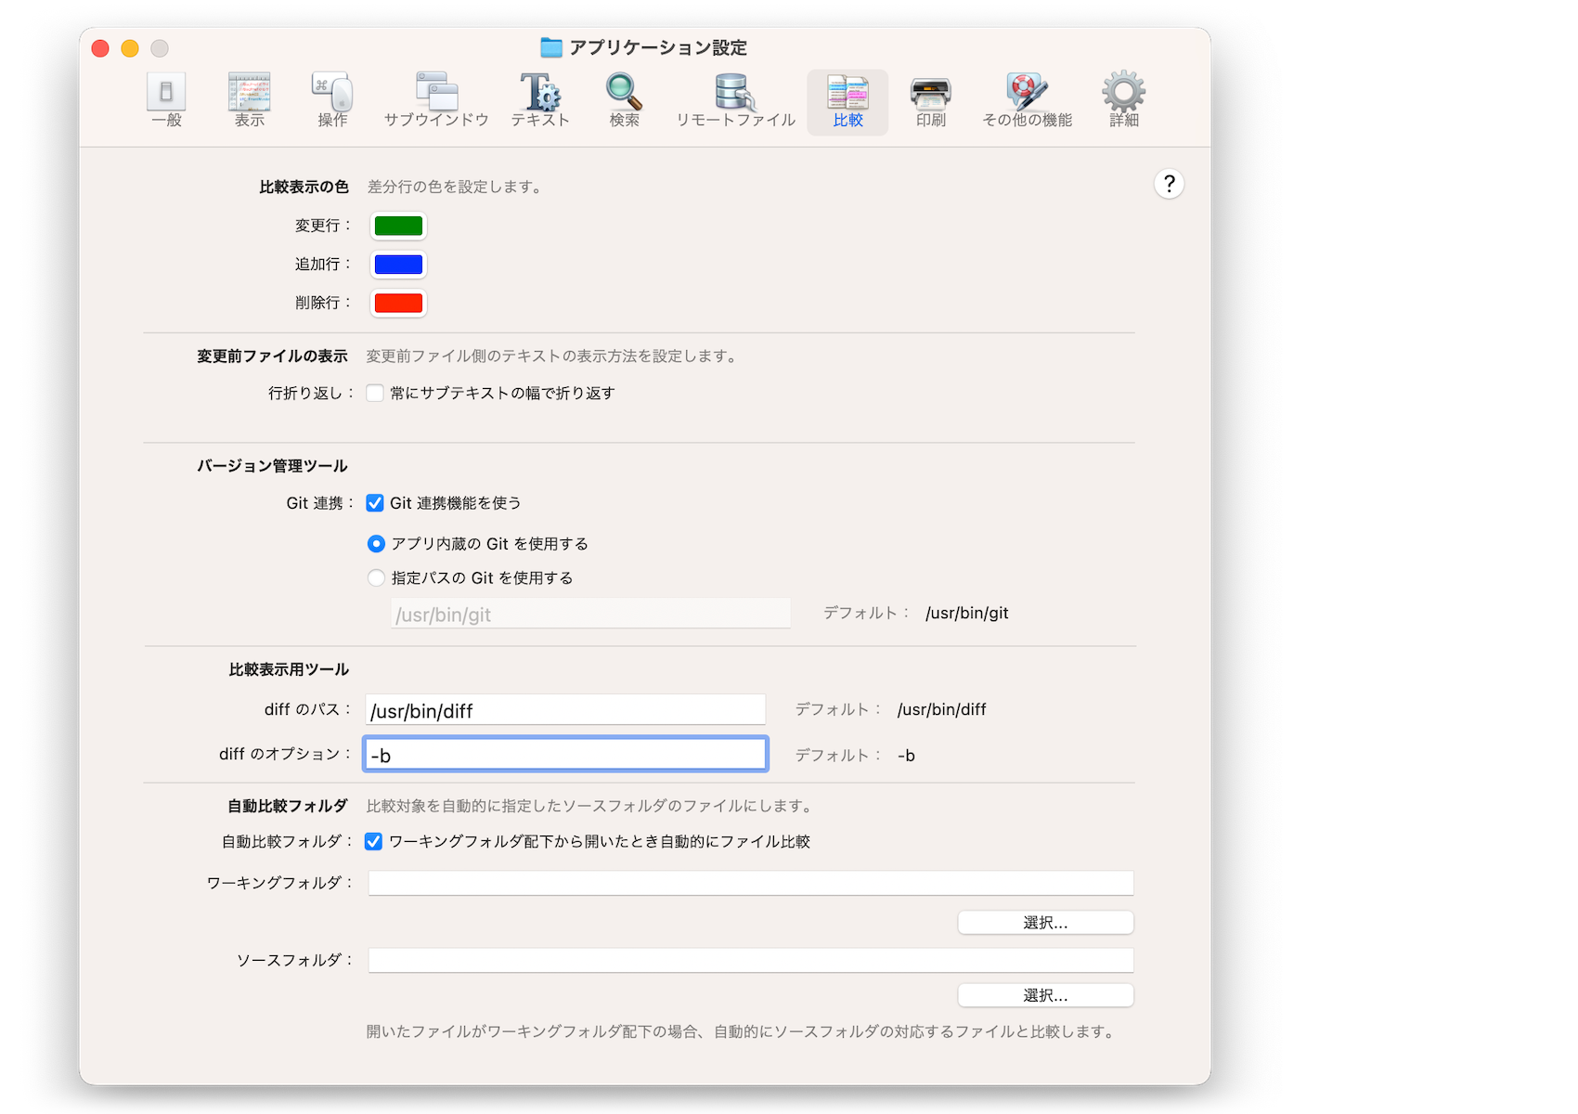Open the 一般 (General) settings pane
Image resolution: width=1578 pixels, height=1114 pixels.
pyautogui.click(x=166, y=100)
